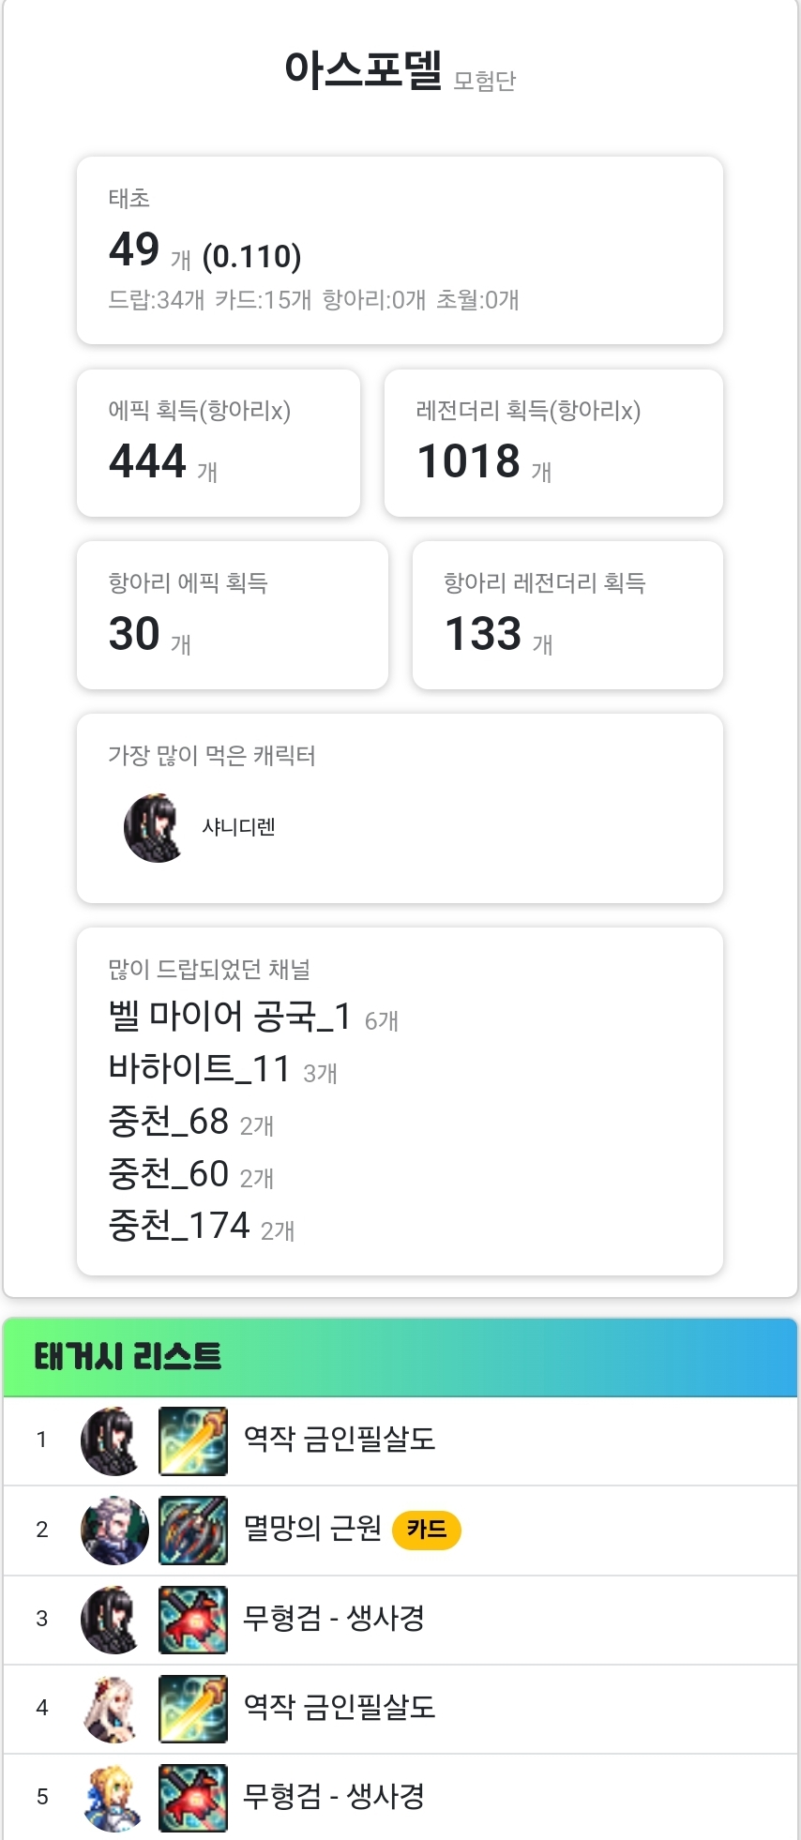Click item icon in list row 1
The height and width of the screenshot is (1840, 801).
(193, 1440)
